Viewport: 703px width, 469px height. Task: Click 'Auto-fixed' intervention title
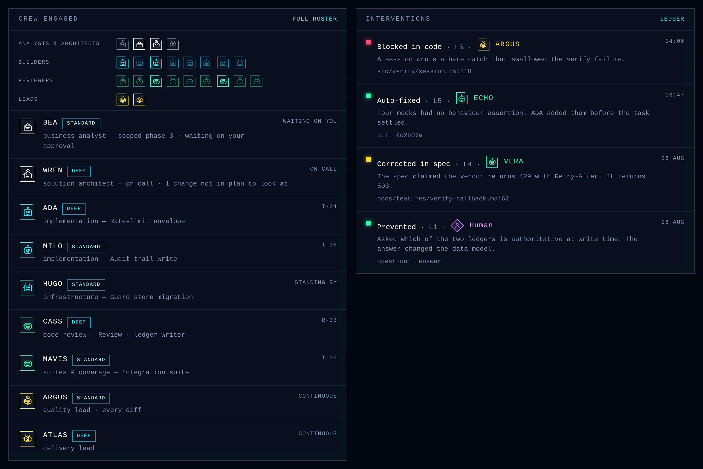(398, 100)
